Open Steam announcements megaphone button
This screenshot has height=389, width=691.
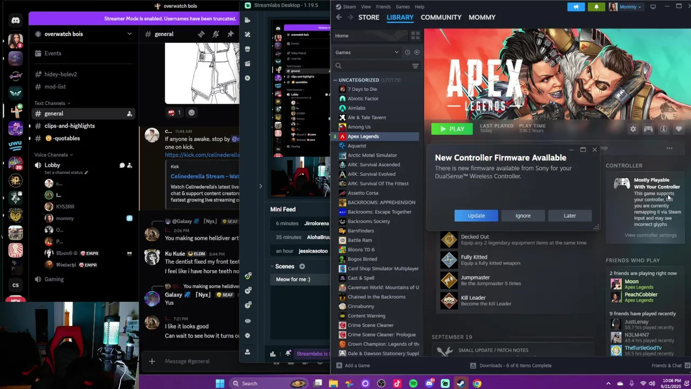point(576,7)
